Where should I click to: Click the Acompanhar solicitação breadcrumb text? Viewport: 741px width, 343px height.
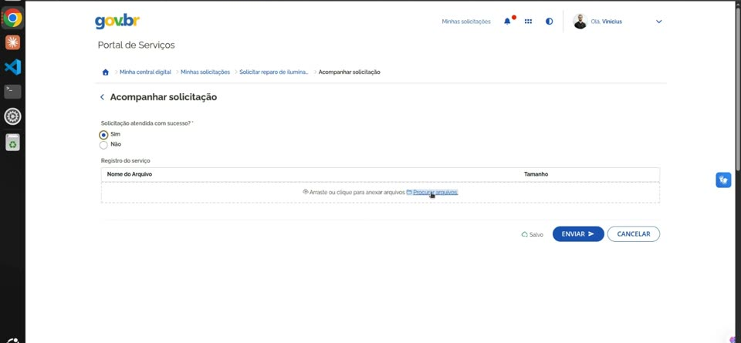[349, 72]
